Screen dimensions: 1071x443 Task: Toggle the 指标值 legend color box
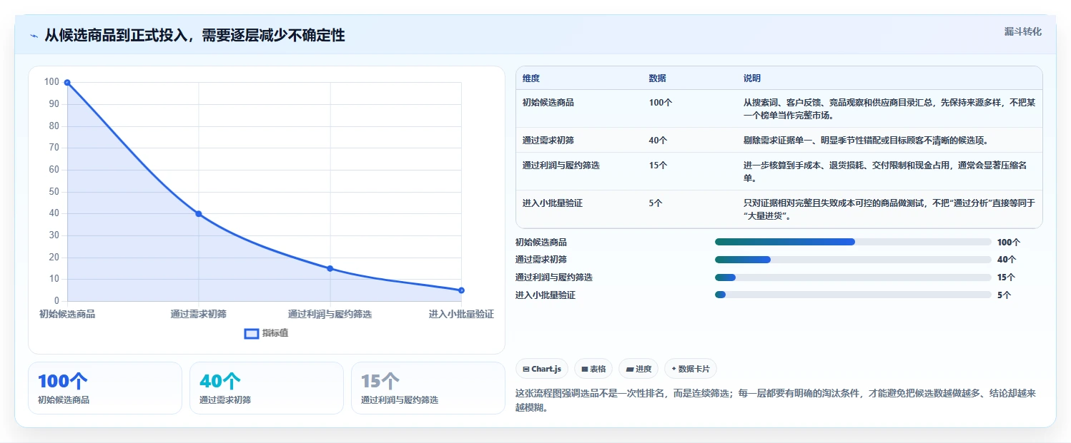tap(252, 333)
